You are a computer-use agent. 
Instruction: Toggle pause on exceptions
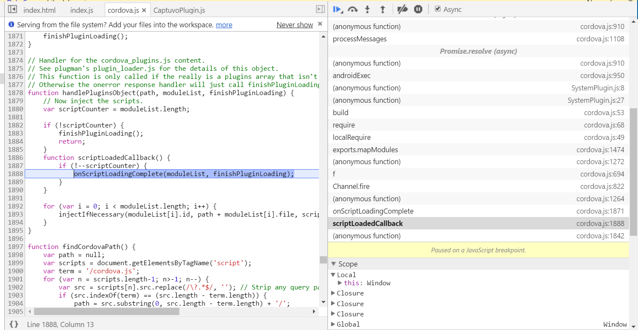tap(418, 9)
